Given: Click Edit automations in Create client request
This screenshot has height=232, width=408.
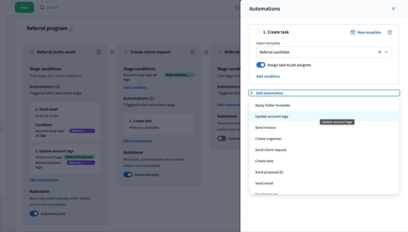Looking at the screenshot, I should coord(137,141).
